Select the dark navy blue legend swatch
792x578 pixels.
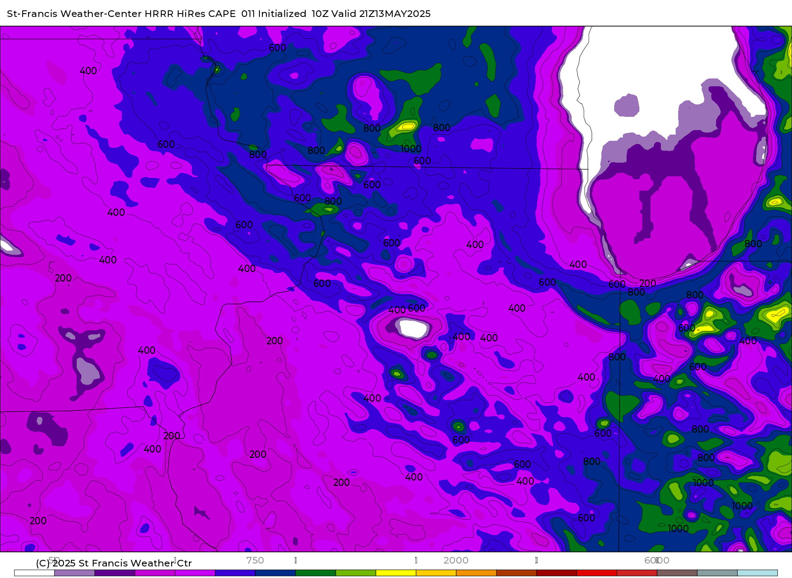(275, 573)
